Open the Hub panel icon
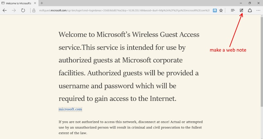 [233, 10]
